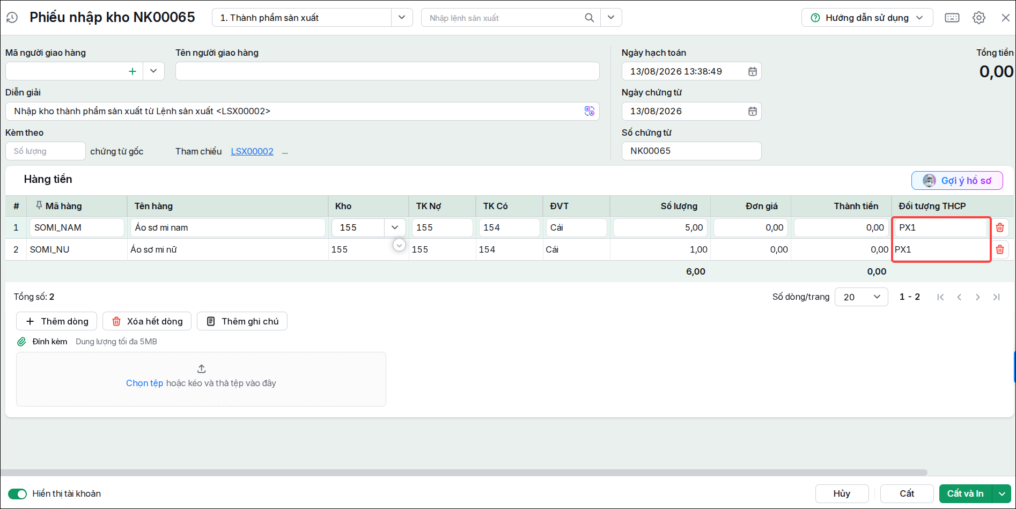Click the search magnifier in production order field

(589, 18)
